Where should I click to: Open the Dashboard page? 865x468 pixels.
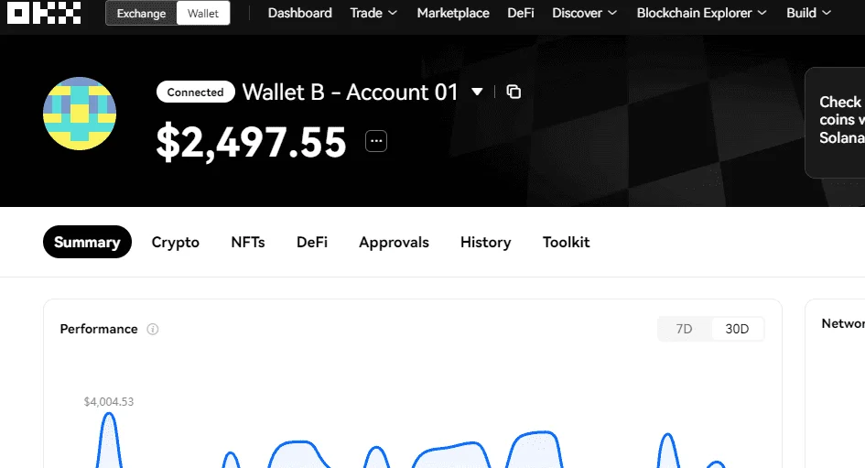pos(300,13)
